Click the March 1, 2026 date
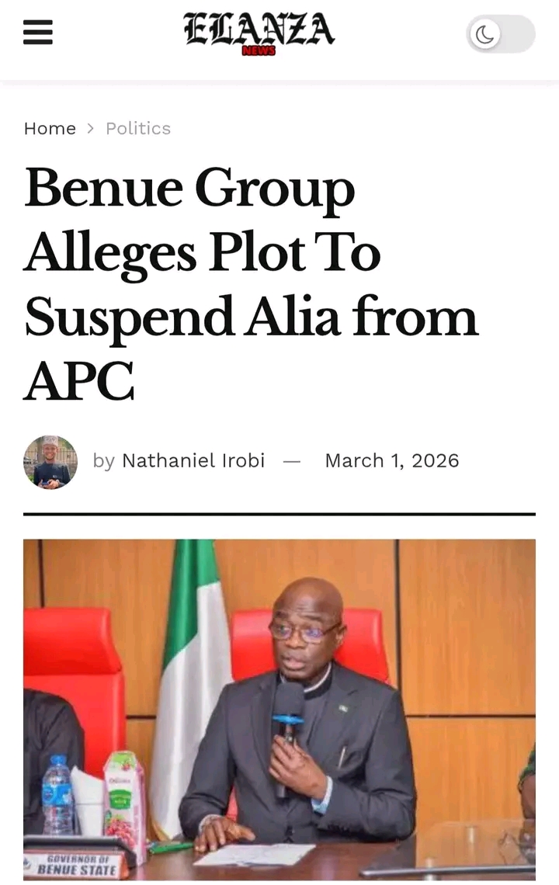The width and height of the screenshot is (559, 885). (x=391, y=460)
